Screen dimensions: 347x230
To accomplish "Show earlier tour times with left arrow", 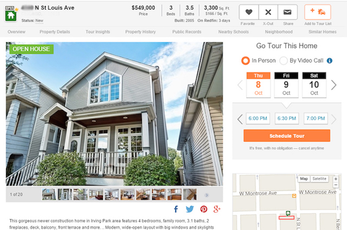I will pyautogui.click(x=240, y=119).
